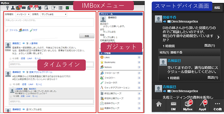
Task: Click the 通知先 notification recipients link
Action: [25, 30]
